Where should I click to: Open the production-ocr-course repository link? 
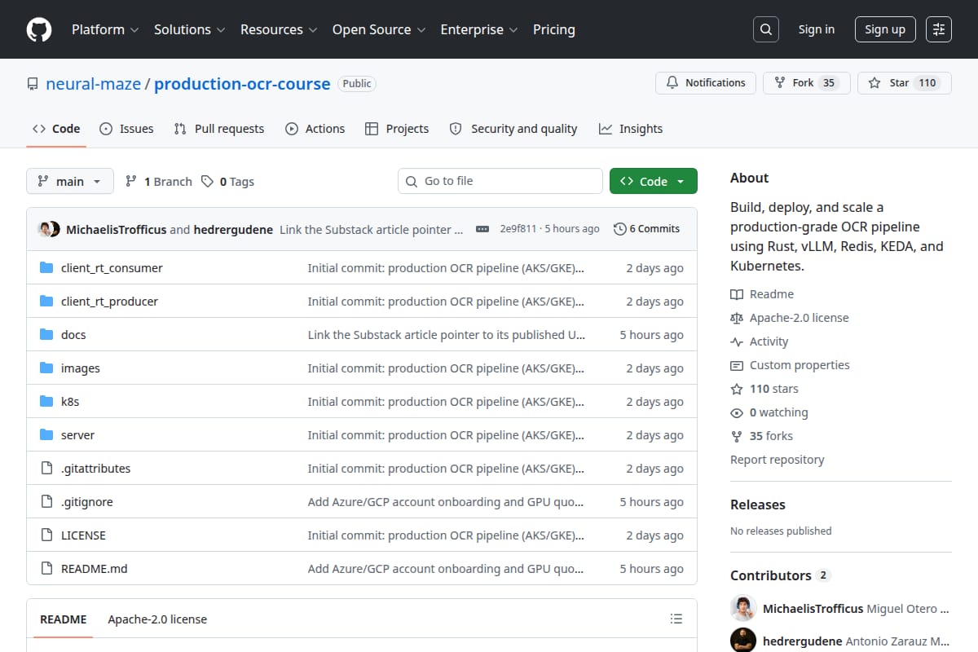pos(242,84)
